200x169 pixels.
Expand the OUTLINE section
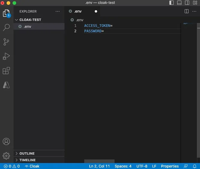pos(39,153)
